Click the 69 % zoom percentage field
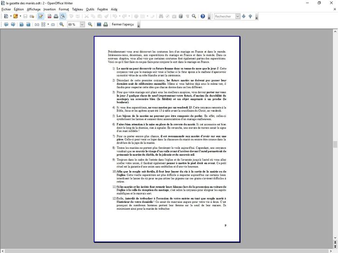This screenshot has height=253, width=338. [x=73, y=25]
